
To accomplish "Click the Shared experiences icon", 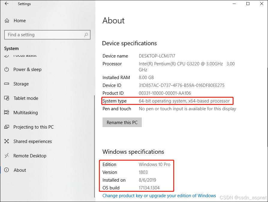I will pos(7,141).
